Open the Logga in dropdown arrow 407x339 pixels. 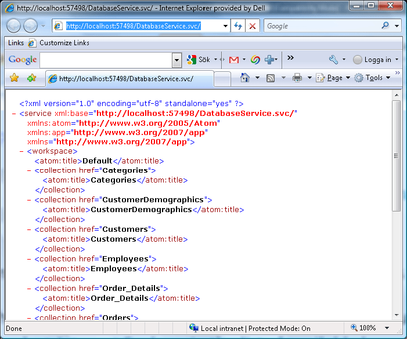(x=397, y=60)
